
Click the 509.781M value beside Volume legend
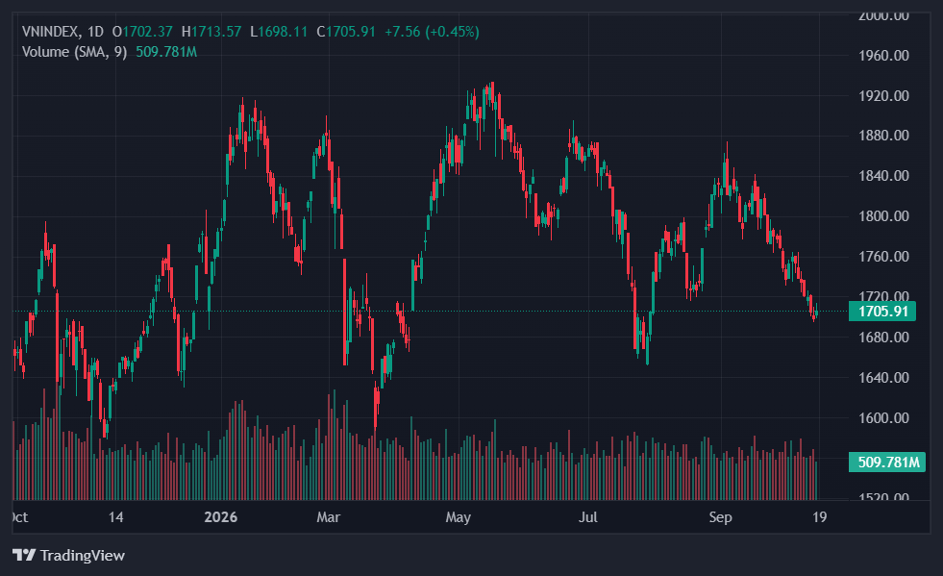tap(166, 52)
